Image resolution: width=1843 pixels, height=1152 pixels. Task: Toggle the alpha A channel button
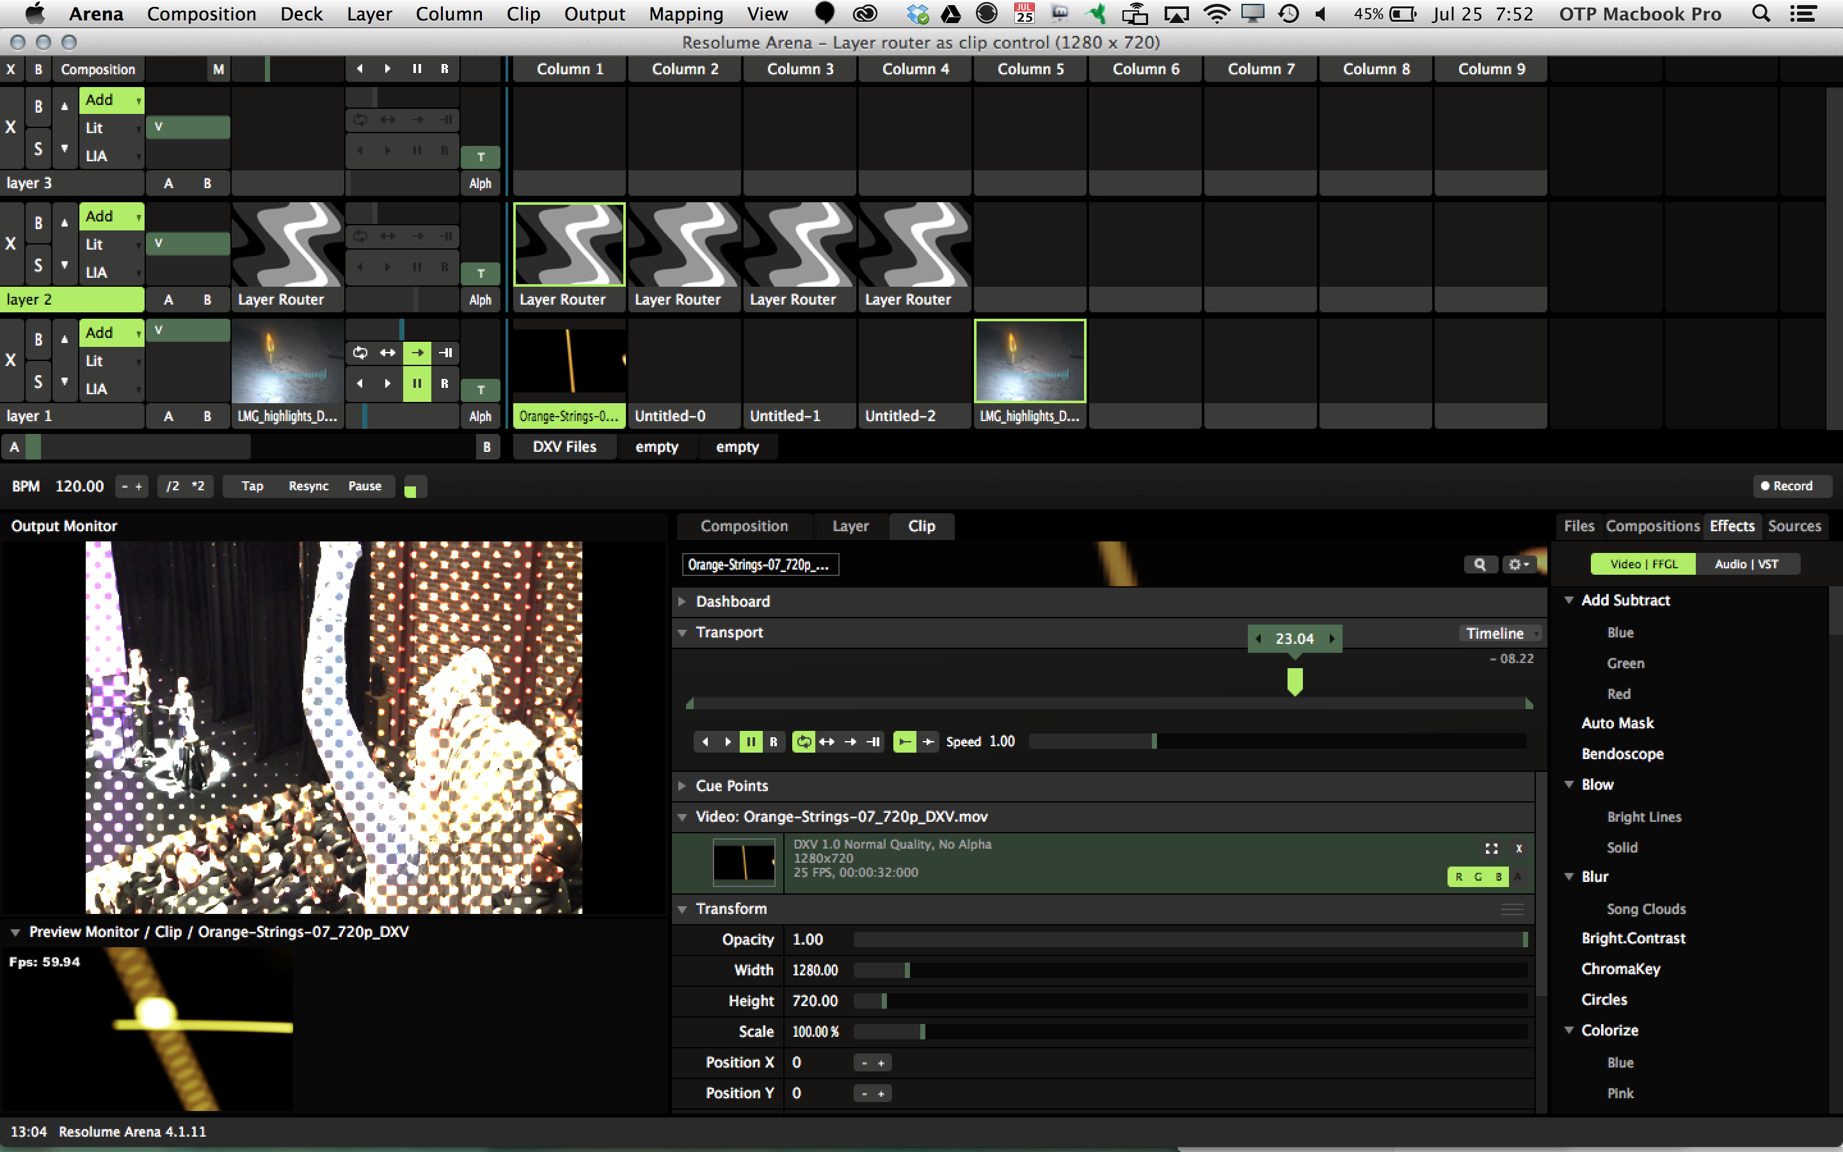coord(1518,877)
